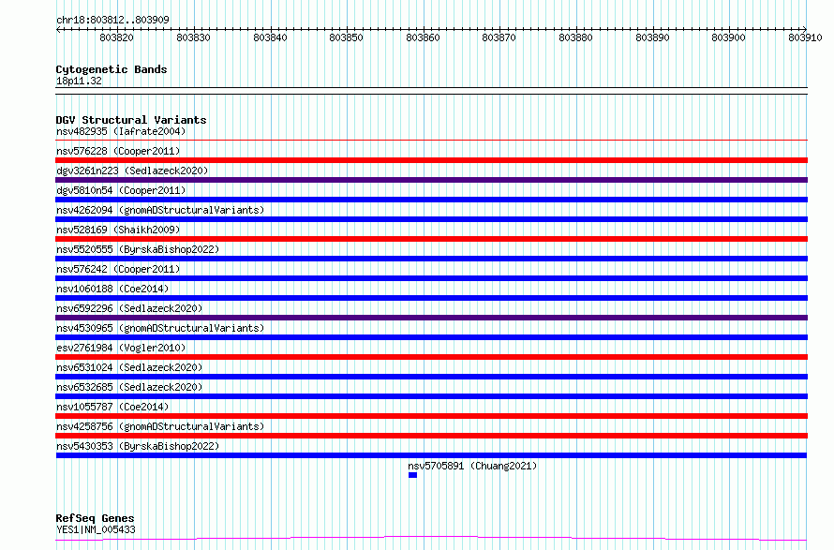Viewport: 834px width, 550px height.
Task: Select the nsv1060188 (Coe2014) blue bar
Action: point(431,298)
